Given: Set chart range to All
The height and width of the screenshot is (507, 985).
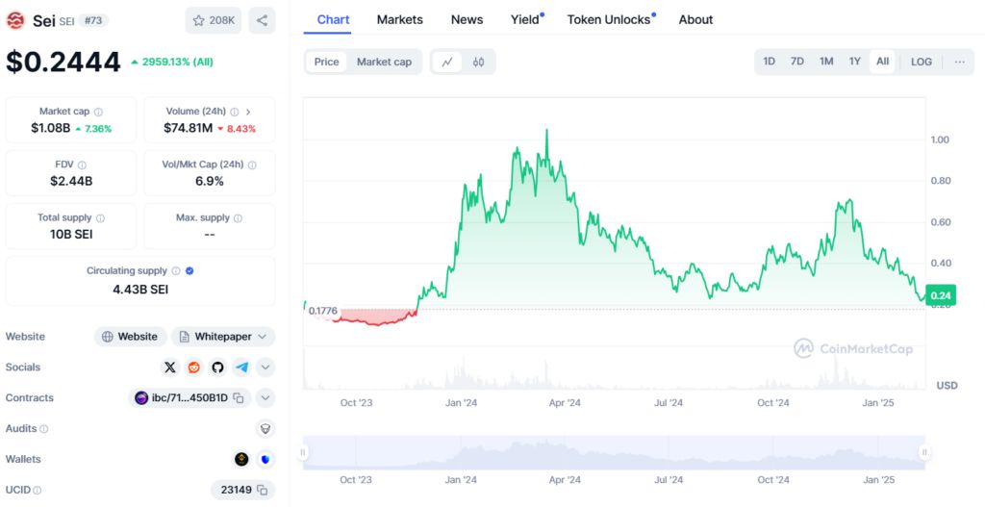Looking at the screenshot, I should (883, 62).
